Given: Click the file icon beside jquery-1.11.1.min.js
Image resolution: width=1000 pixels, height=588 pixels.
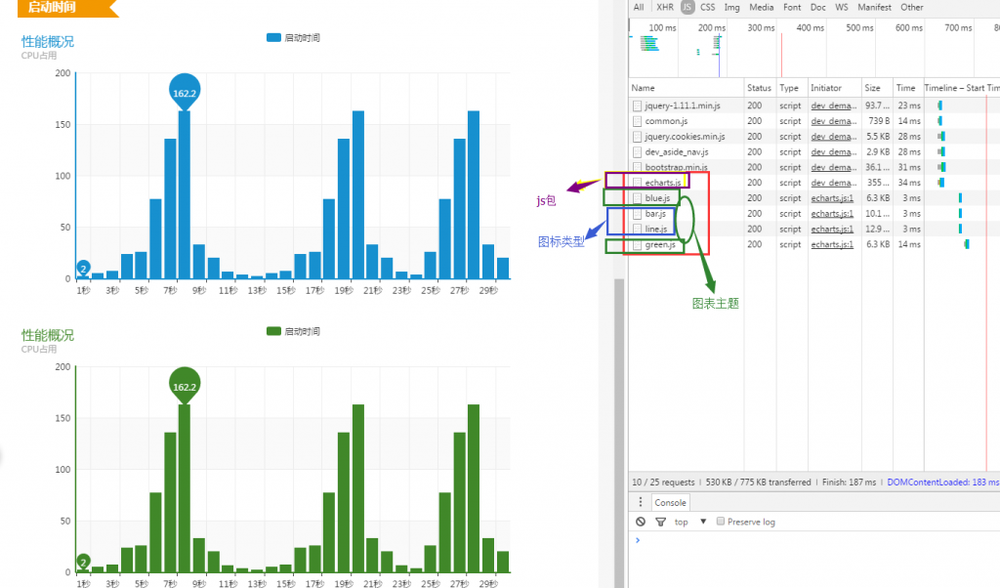Looking at the screenshot, I should point(638,105).
